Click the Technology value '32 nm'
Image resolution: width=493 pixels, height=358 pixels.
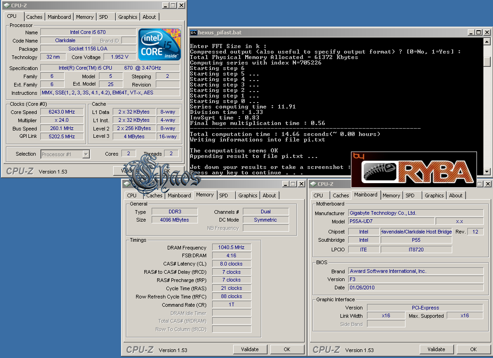[53, 57]
